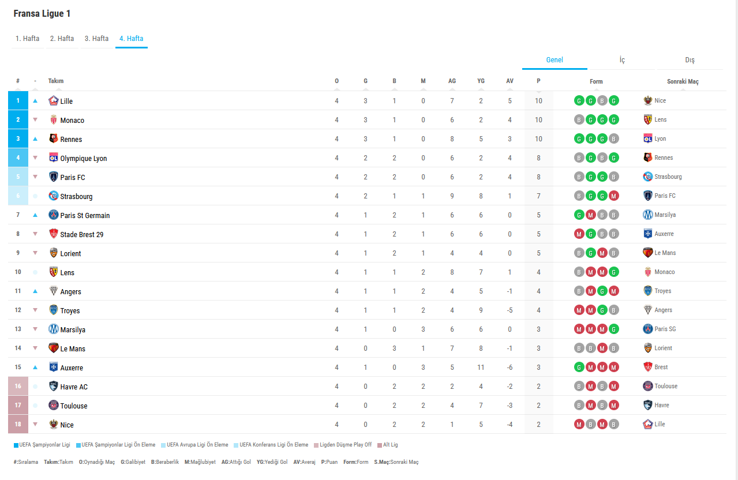Click Le Mans in Lorient's next match
The image size is (738, 480).
tap(665, 253)
